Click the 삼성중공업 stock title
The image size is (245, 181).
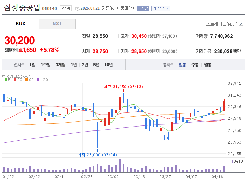(22, 7)
